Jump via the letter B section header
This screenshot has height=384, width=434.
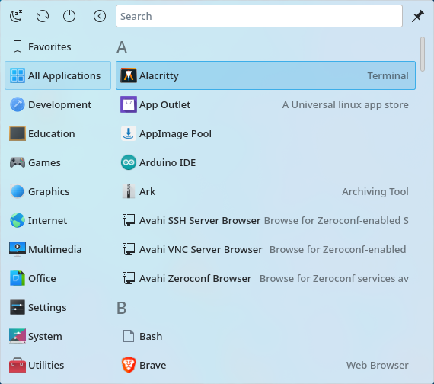[x=122, y=308]
